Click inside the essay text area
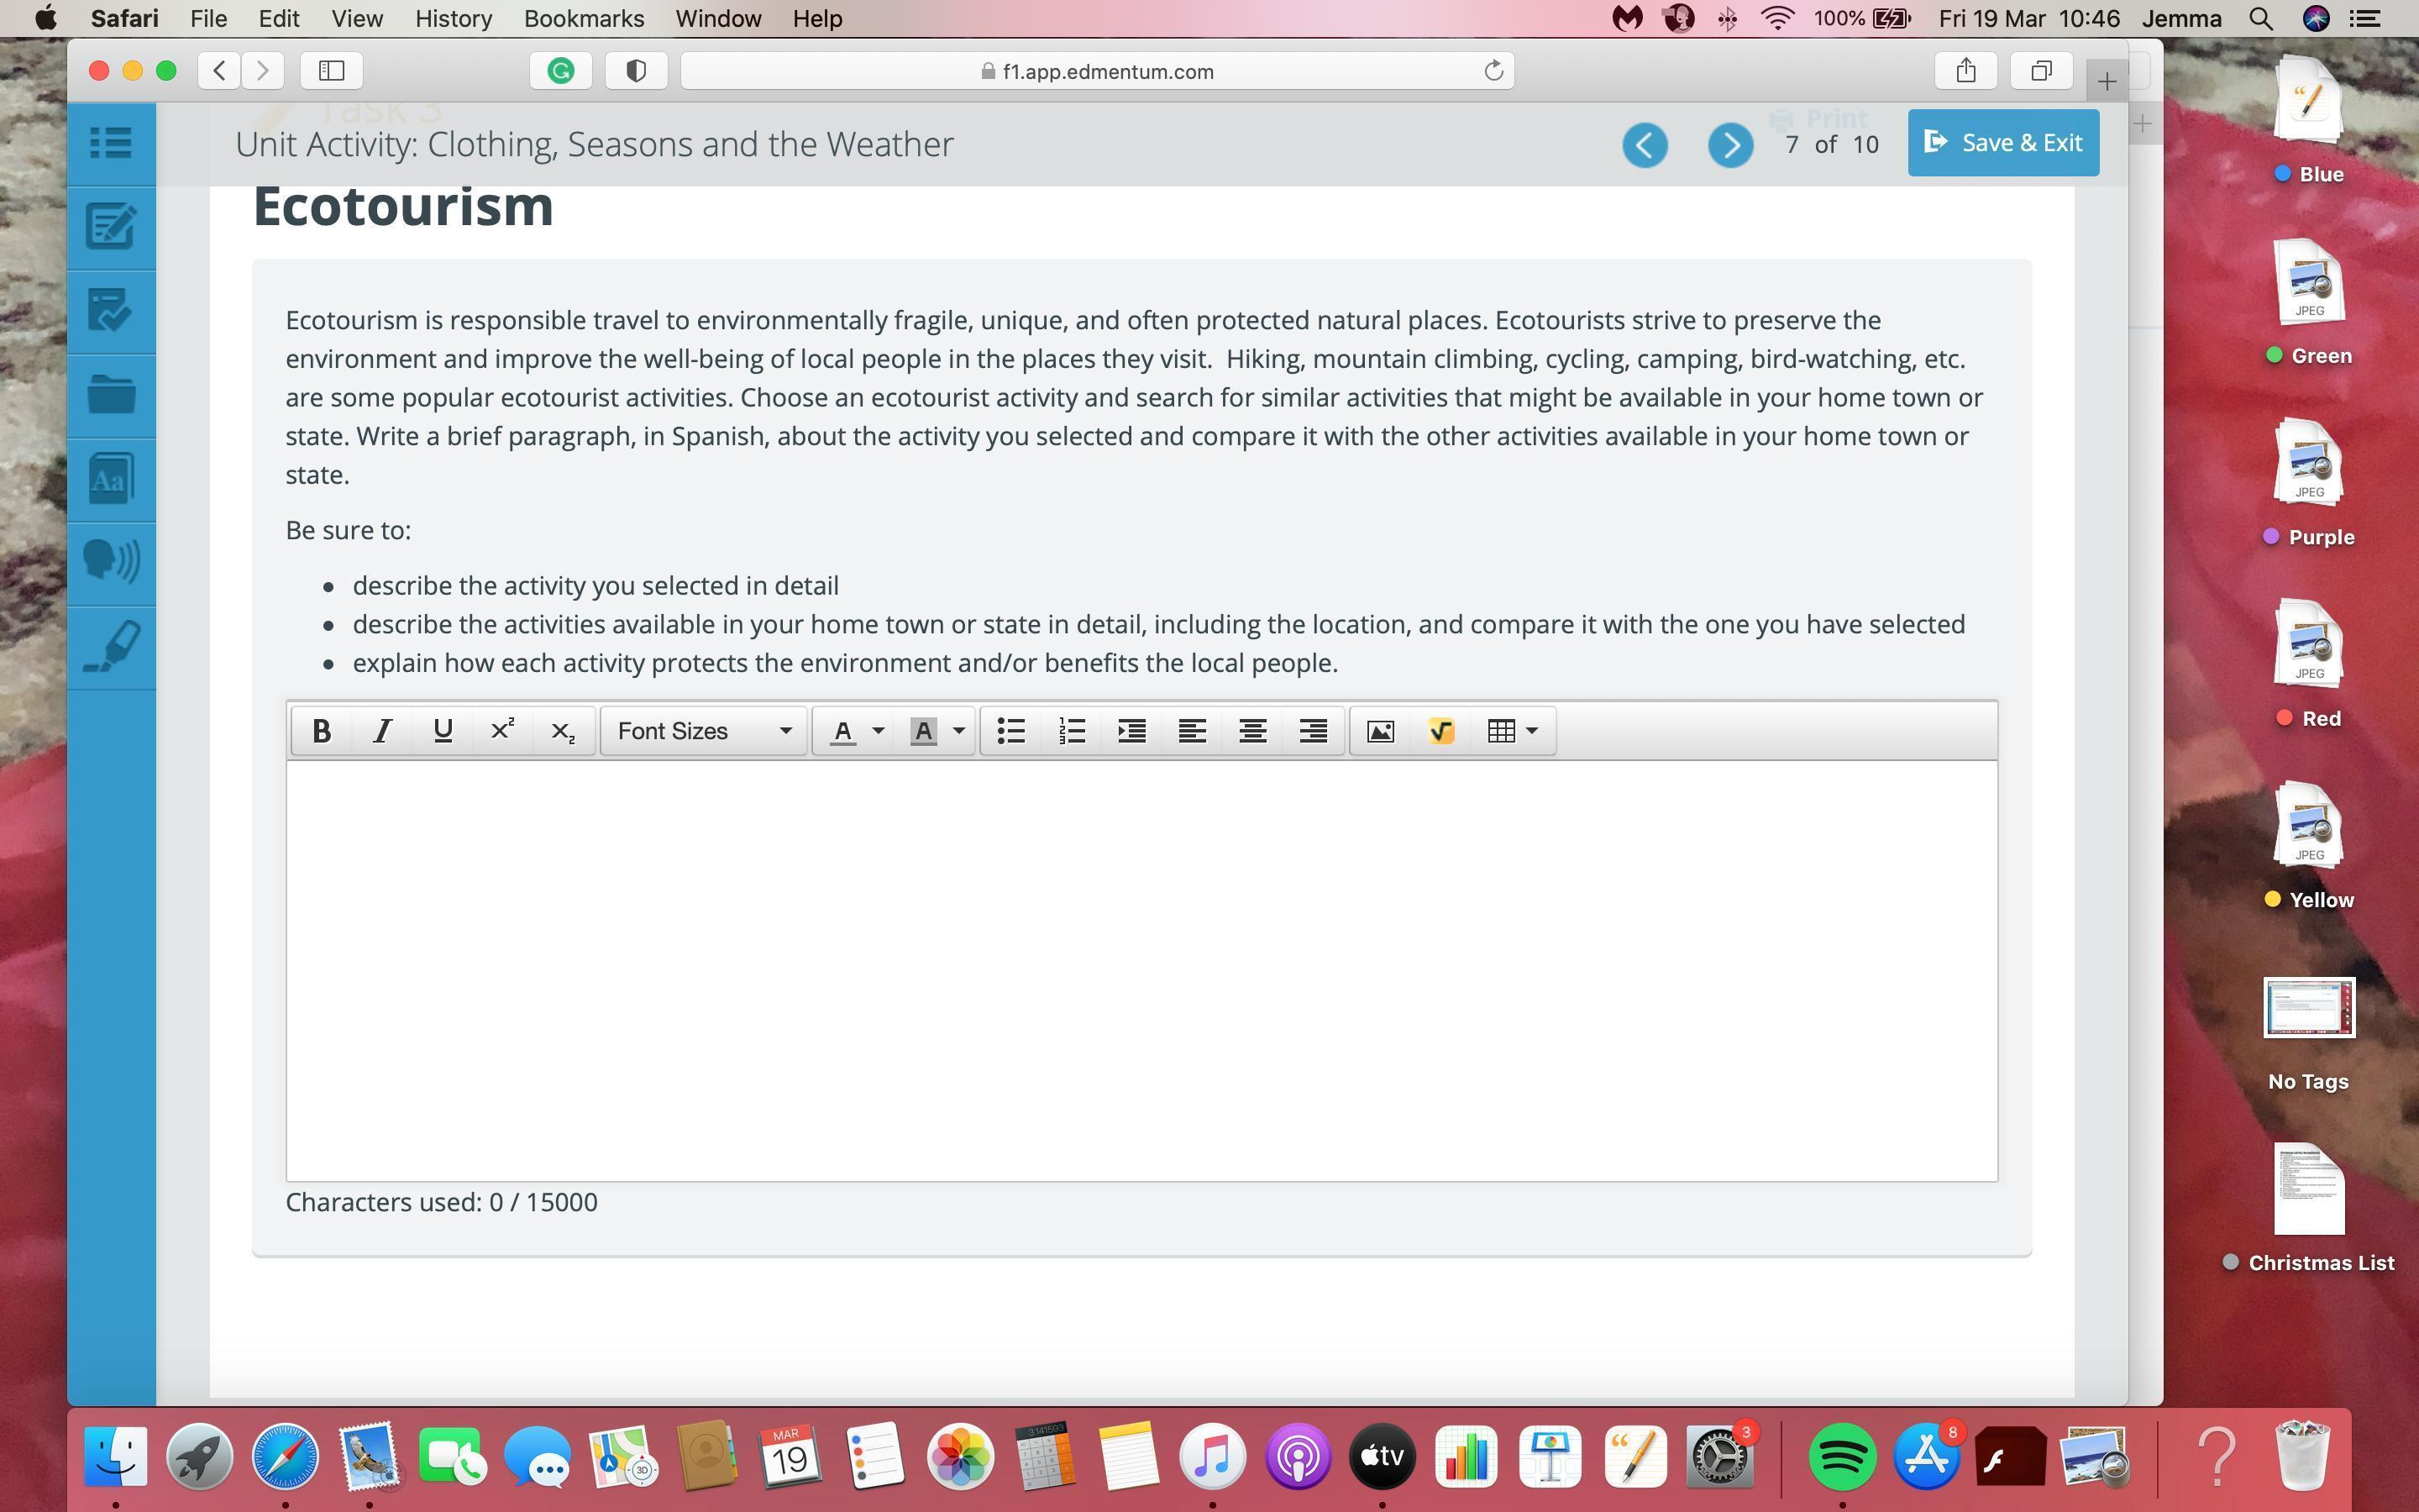 coord(1141,970)
